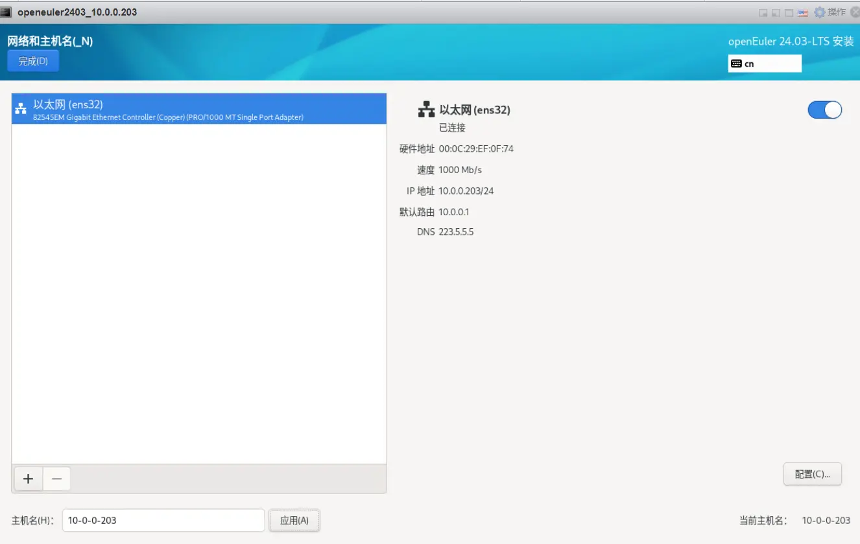860x544 pixels.
Task: Click the IP address value 10.0.0.203/24
Action: coord(466,191)
